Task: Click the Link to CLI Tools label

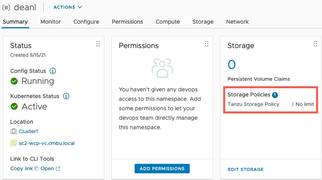Action: click(32, 159)
